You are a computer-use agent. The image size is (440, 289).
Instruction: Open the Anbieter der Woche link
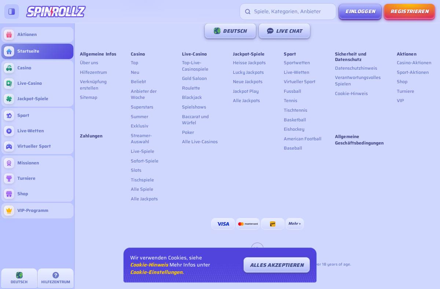pos(144,94)
